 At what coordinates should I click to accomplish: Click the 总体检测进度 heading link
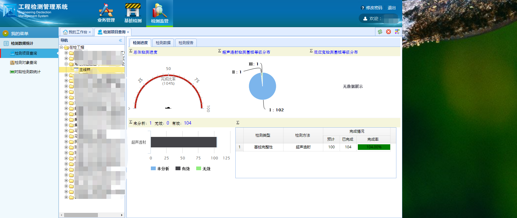(x=145, y=52)
